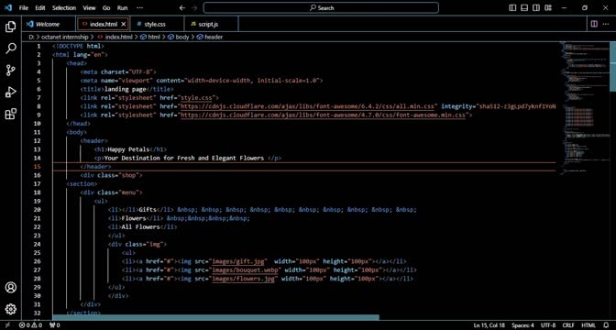
Task: Open the Accounts menu icon
Action: (x=11, y=287)
